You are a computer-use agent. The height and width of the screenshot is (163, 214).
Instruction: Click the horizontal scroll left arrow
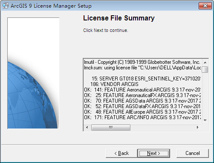point(87,127)
